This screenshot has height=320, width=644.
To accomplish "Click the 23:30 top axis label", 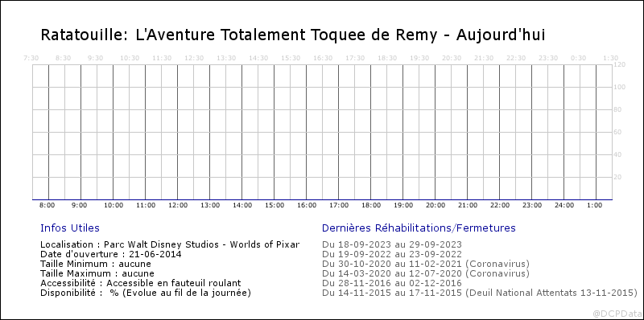I will (548, 58).
